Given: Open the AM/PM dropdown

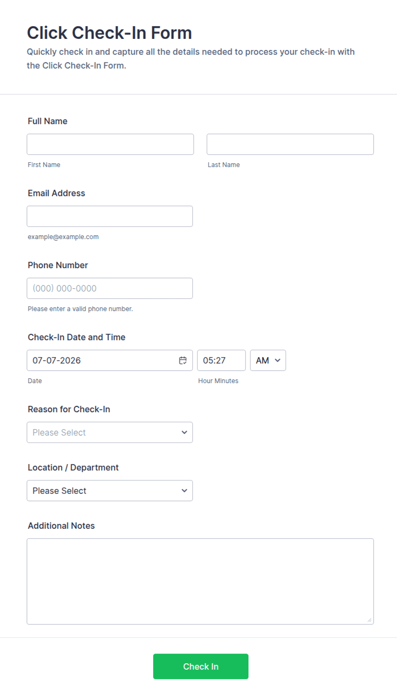Looking at the screenshot, I should click(268, 360).
